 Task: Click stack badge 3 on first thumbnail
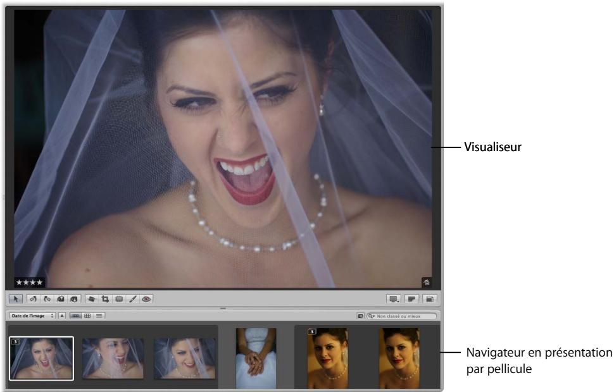15,342
